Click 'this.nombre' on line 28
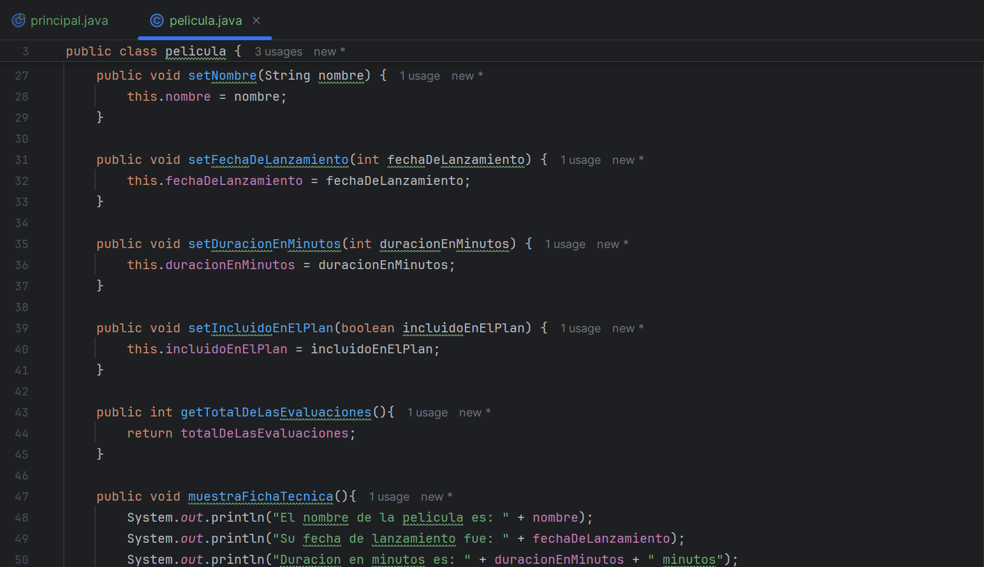Image resolution: width=984 pixels, height=567 pixels. coord(169,96)
